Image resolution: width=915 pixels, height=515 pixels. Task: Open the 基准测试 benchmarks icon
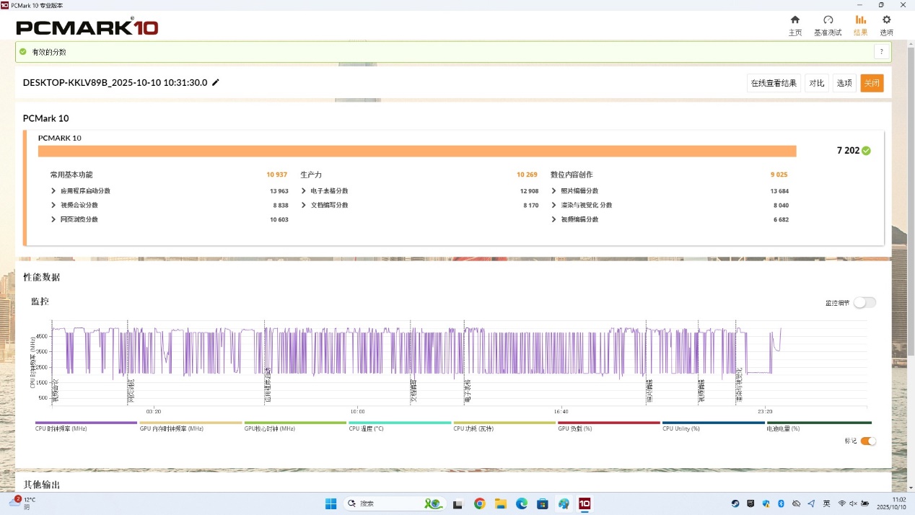coord(828,20)
